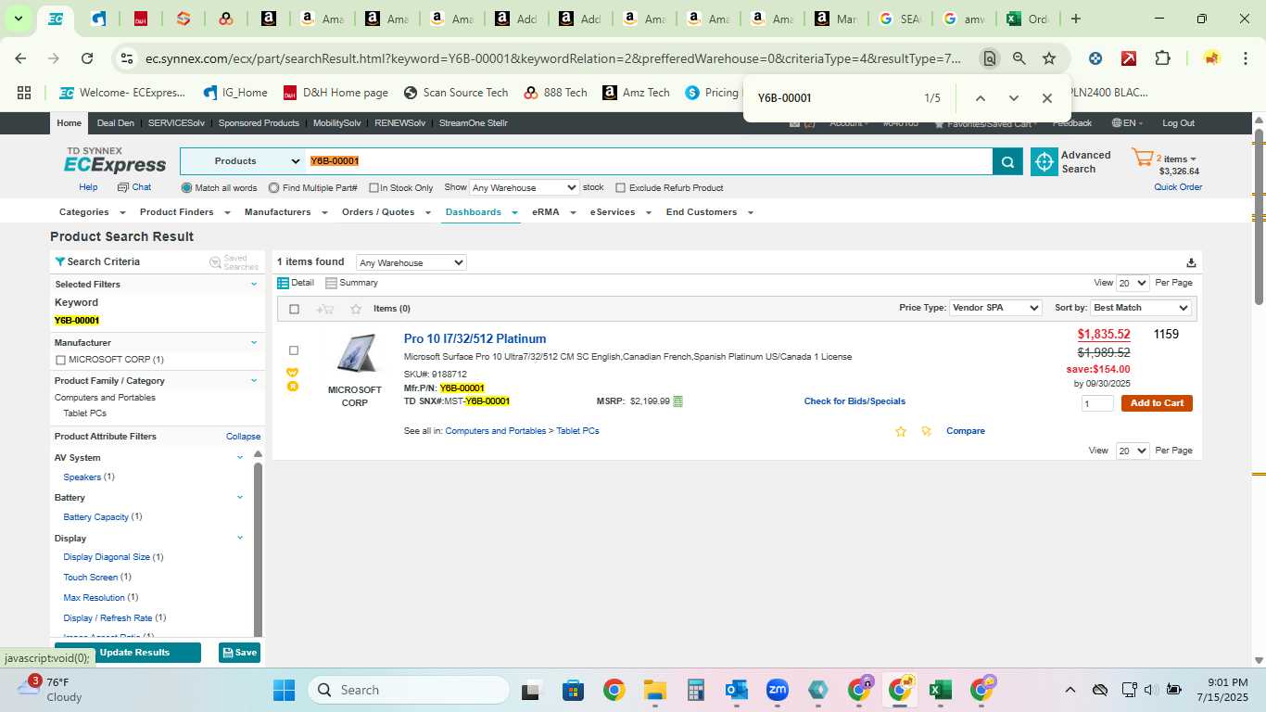This screenshot has width=1266, height=712.
Task: Click the Surface Pro product thumbnail
Action: [356, 353]
